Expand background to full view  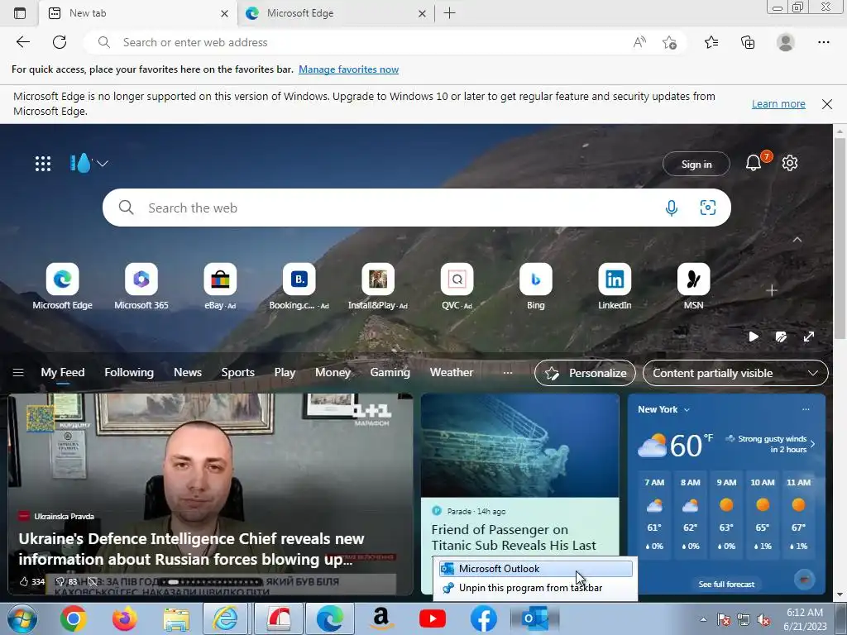click(x=809, y=337)
